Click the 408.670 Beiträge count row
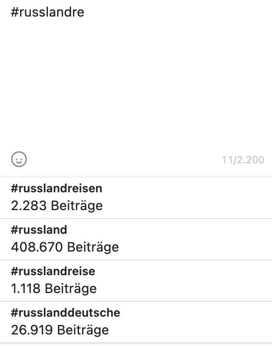The image size is (272, 349). pos(65,247)
